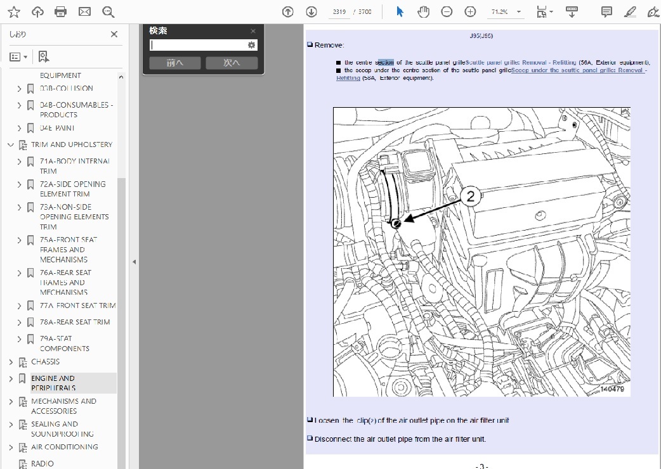Expand 78A-REAR SEAT TRIM bookmark

point(19,323)
